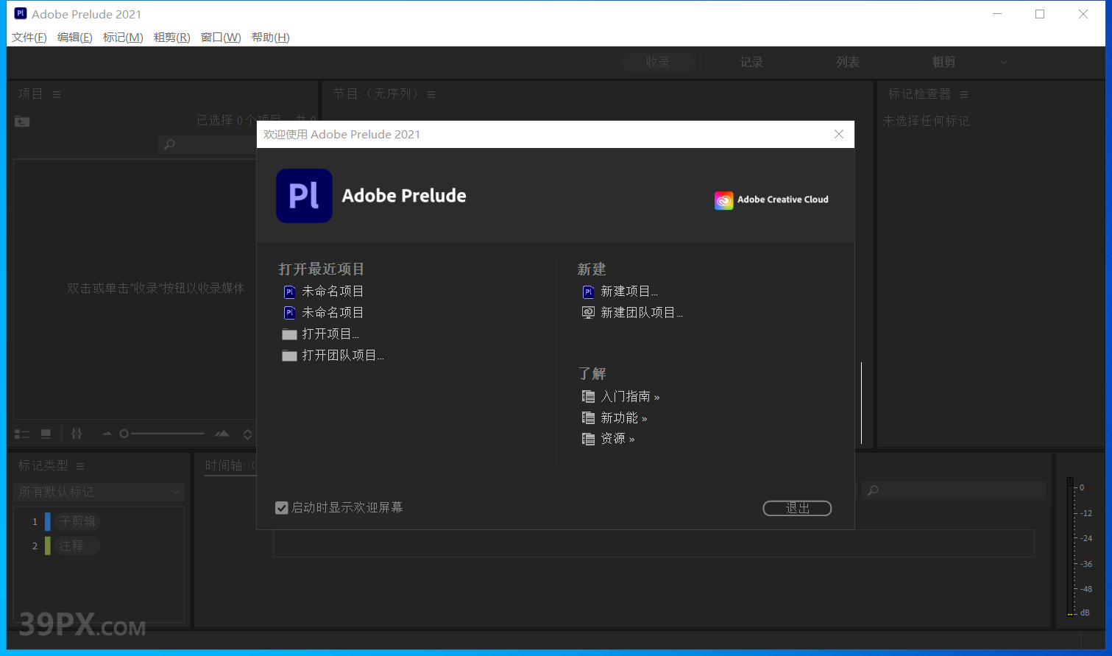
Task: Switch 项目 panel to thumbnail view
Action: coord(46,434)
